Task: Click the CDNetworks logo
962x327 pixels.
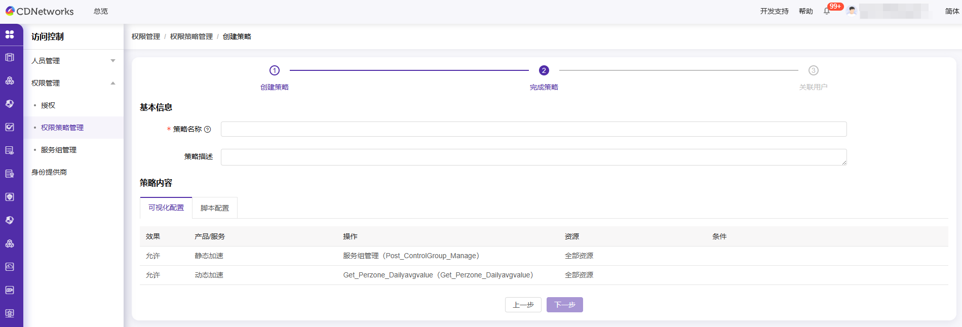Action: pos(40,11)
